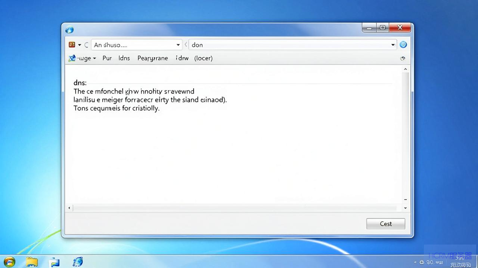
Task: Click the 'Cest' button
Action: tap(386, 224)
